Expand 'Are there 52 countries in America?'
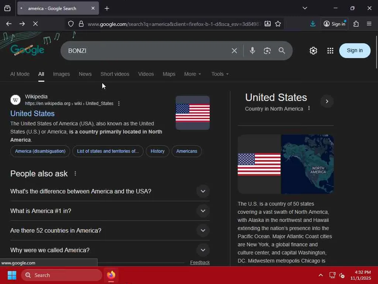Viewport: 378px width, 284px height. coord(110,230)
